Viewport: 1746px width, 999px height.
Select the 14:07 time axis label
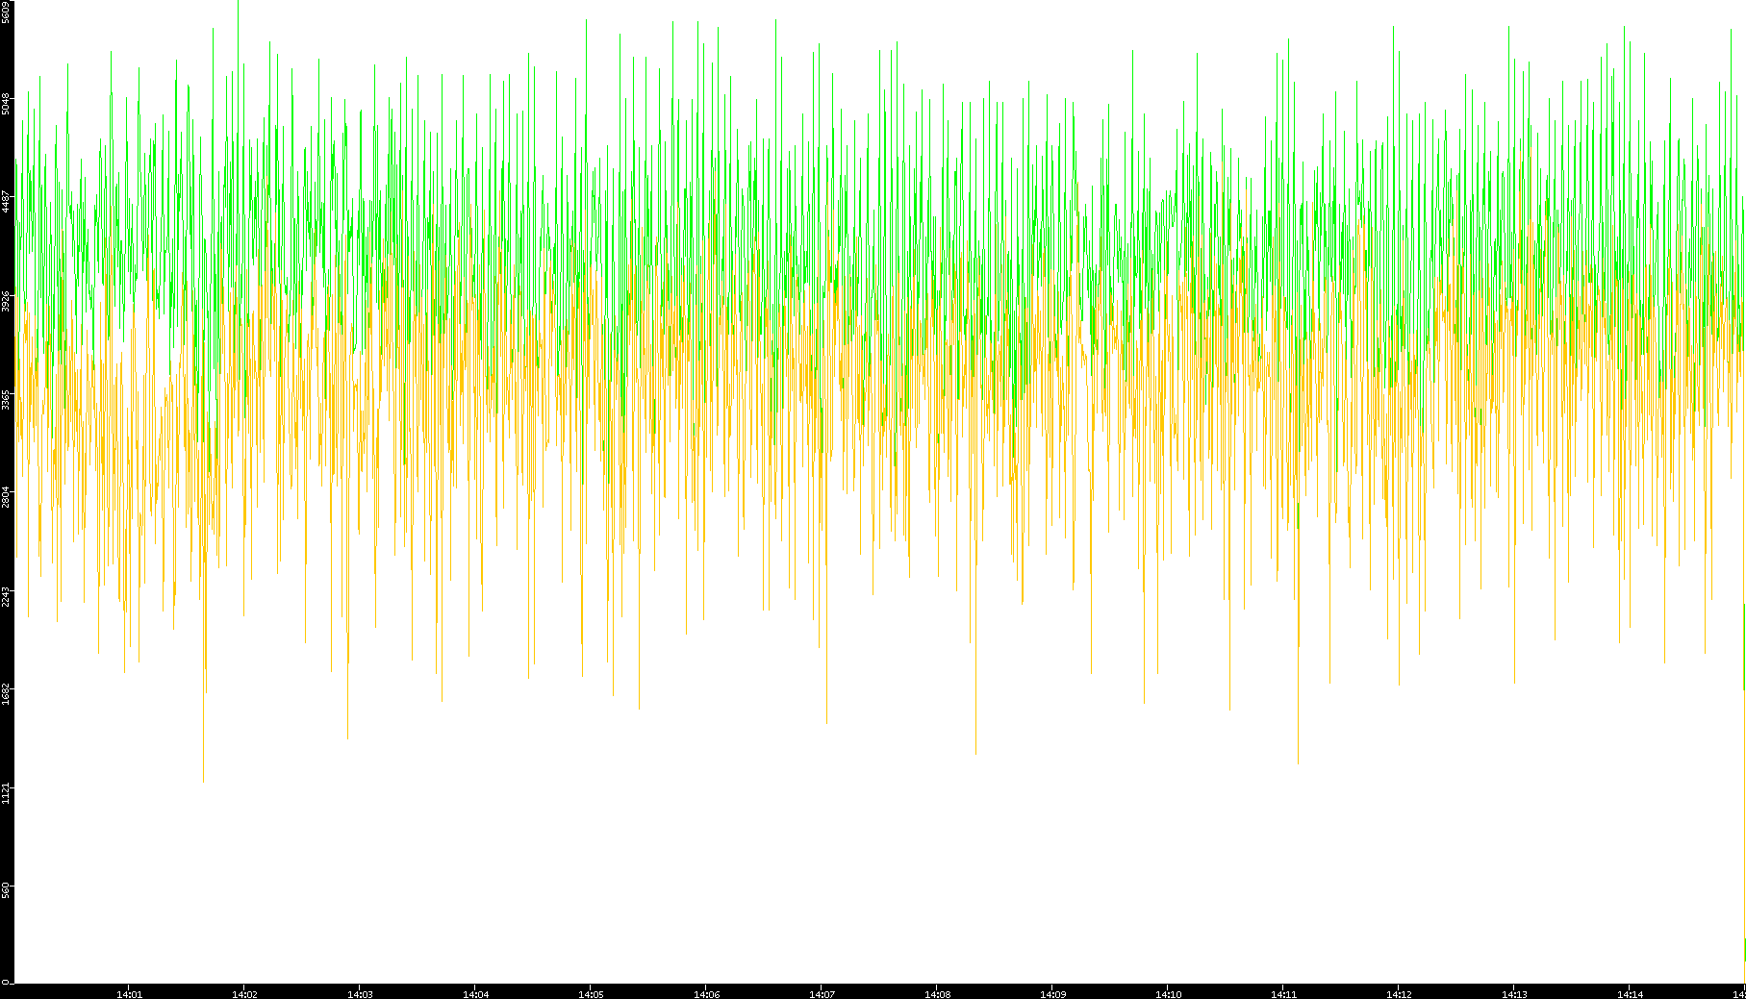coord(822,994)
